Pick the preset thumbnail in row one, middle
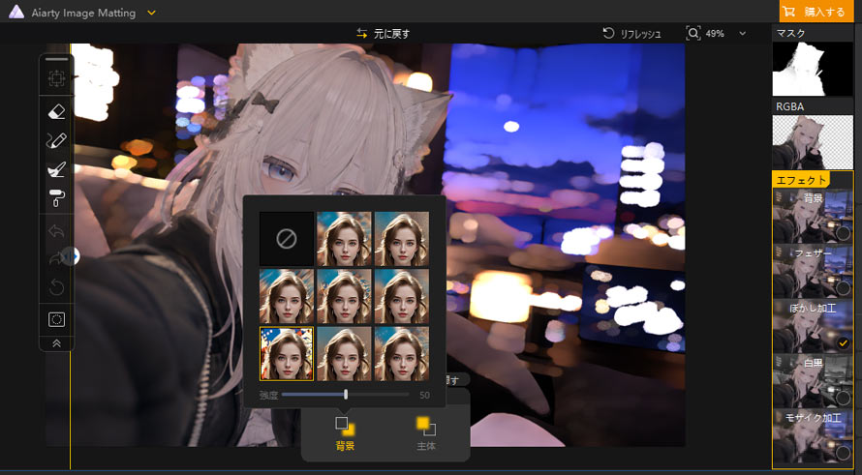 pos(344,239)
